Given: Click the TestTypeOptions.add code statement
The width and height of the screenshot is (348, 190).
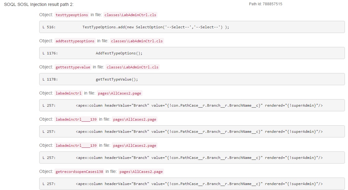Looking at the screenshot, I should 156,27.
